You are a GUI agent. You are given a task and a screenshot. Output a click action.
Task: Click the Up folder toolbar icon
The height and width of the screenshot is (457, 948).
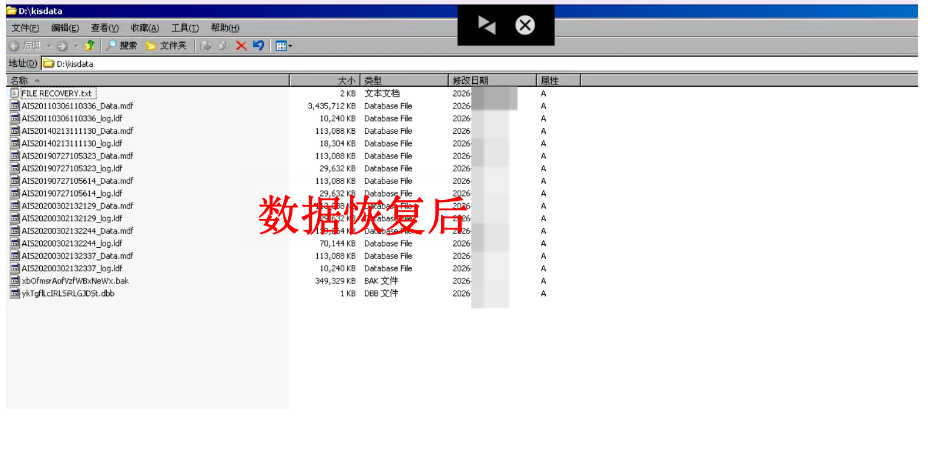[90, 46]
